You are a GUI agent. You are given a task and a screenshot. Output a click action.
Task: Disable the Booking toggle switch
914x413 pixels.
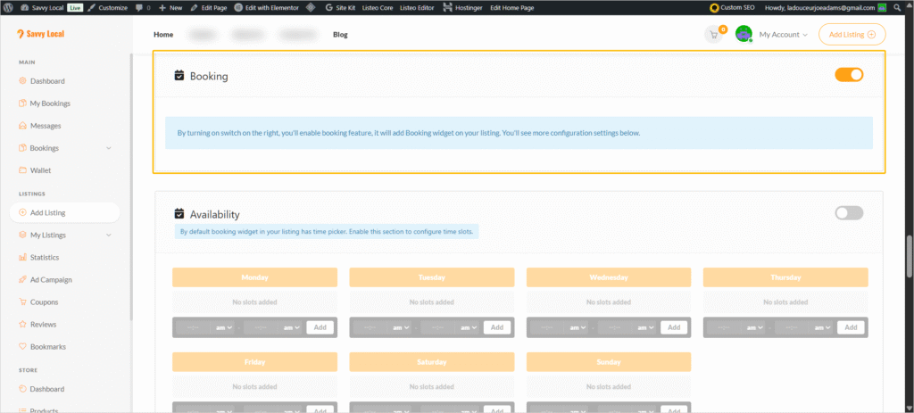tap(849, 75)
